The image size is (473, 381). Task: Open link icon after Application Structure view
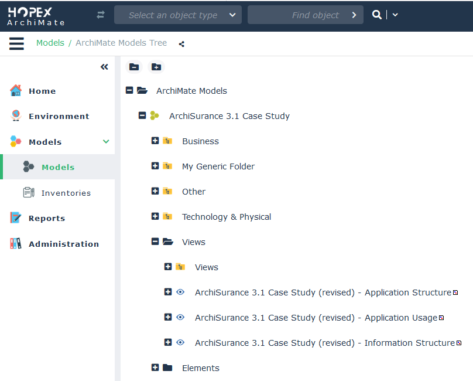(455, 292)
